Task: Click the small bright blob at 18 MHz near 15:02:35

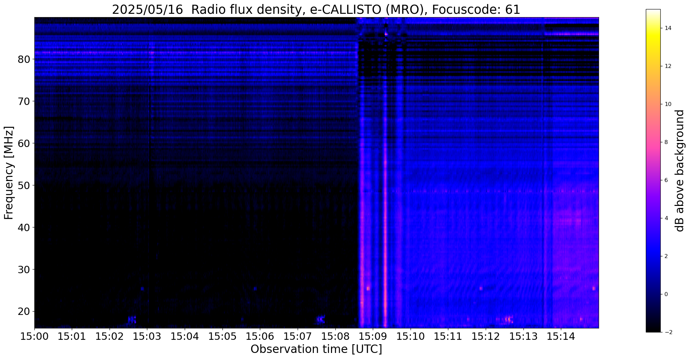Action: [x=132, y=319]
